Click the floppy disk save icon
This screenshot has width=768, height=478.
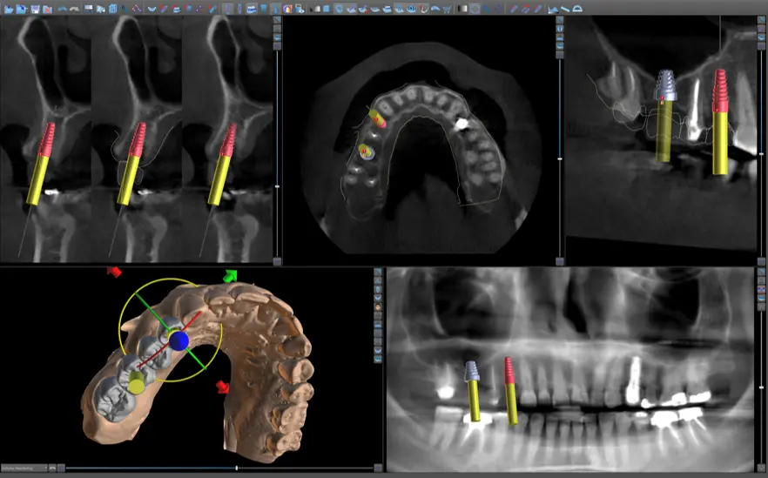35,9
